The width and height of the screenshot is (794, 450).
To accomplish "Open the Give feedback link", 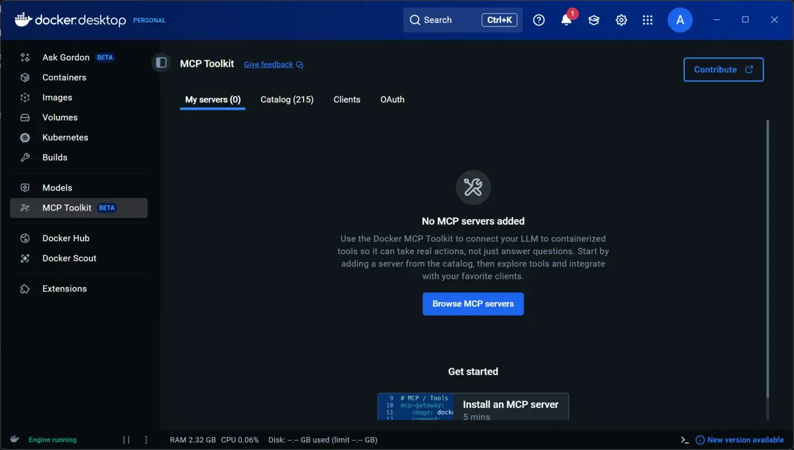I will tap(268, 64).
